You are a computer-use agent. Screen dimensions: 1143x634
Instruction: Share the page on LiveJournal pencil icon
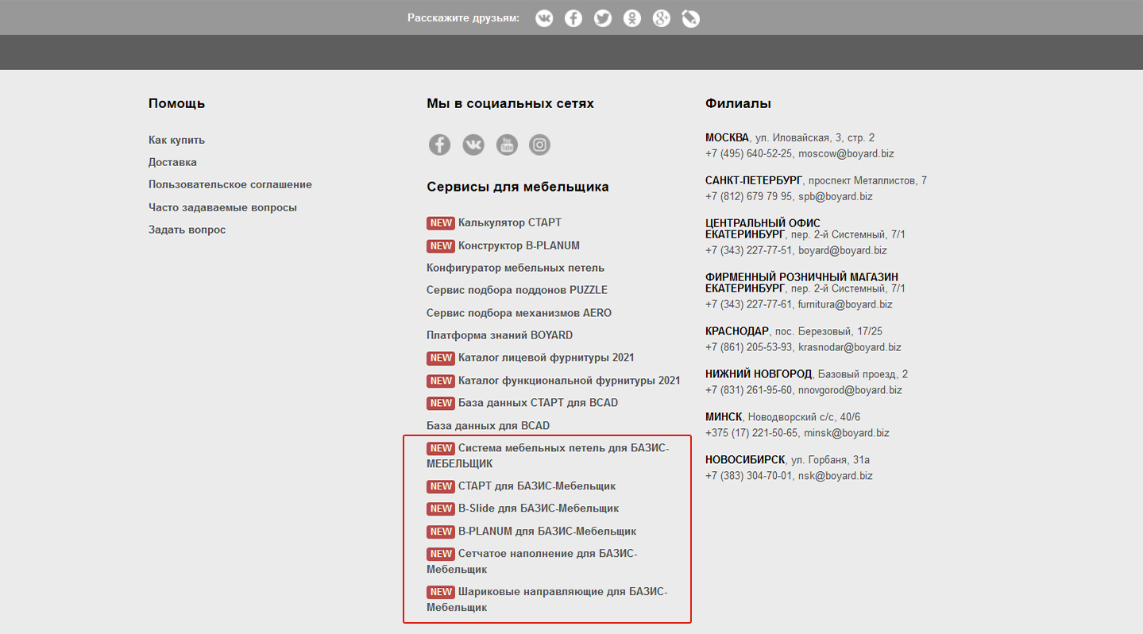pyautogui.click(x=691, y=18)
